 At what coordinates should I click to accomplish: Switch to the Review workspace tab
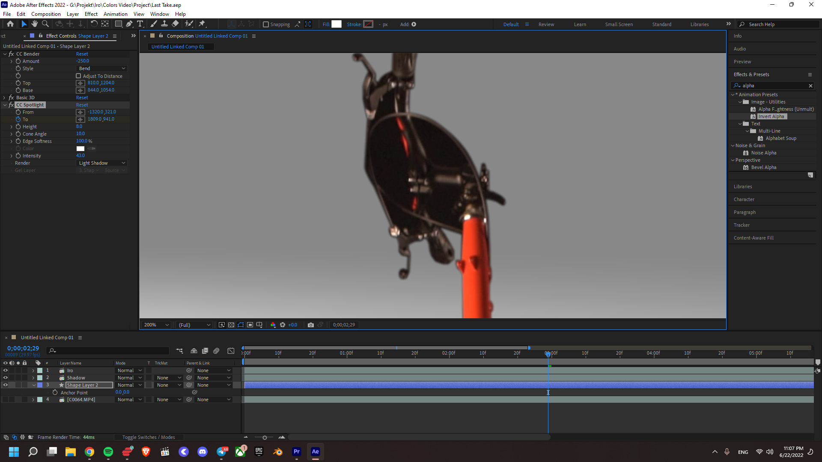546,24
